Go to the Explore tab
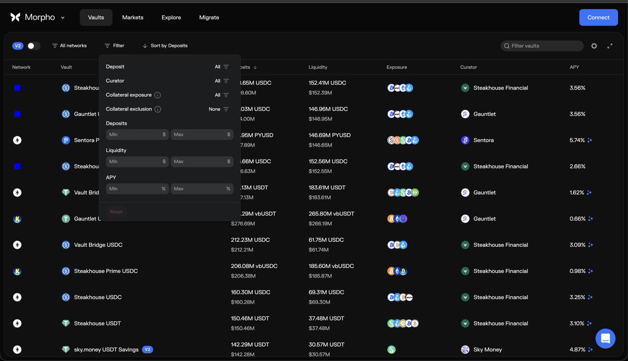 (x=171, y=17)
